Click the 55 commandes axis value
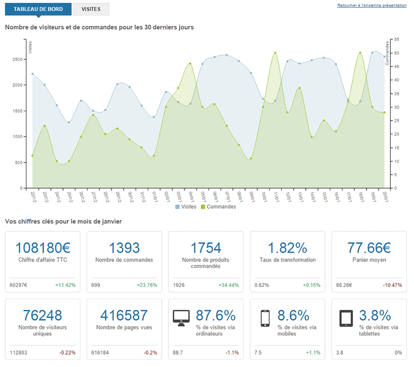 [x=397, y=40]
